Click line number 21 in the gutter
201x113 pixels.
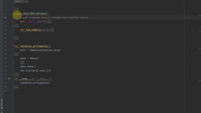tap(5, 18)
